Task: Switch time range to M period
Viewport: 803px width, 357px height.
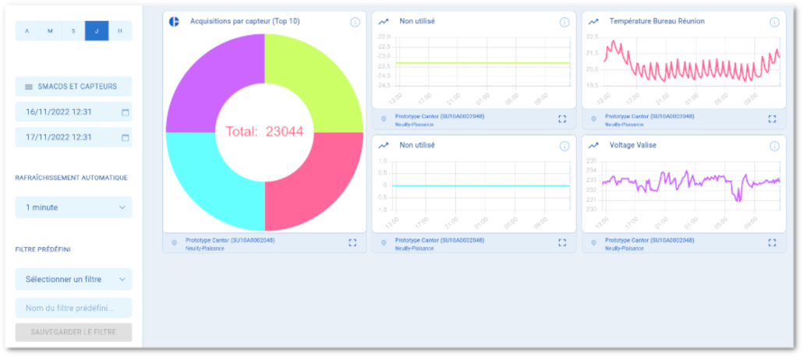Action: (x=50, y=31)
